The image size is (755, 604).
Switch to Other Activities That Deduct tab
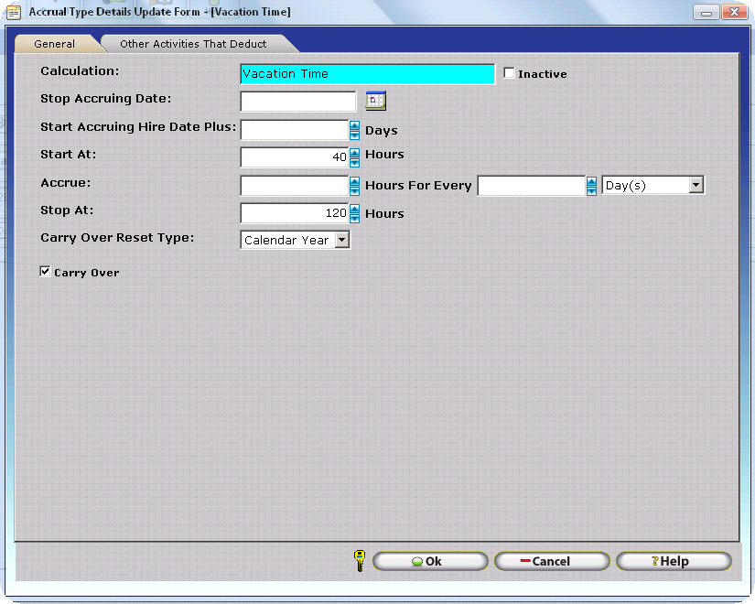[x=193, y=44]
